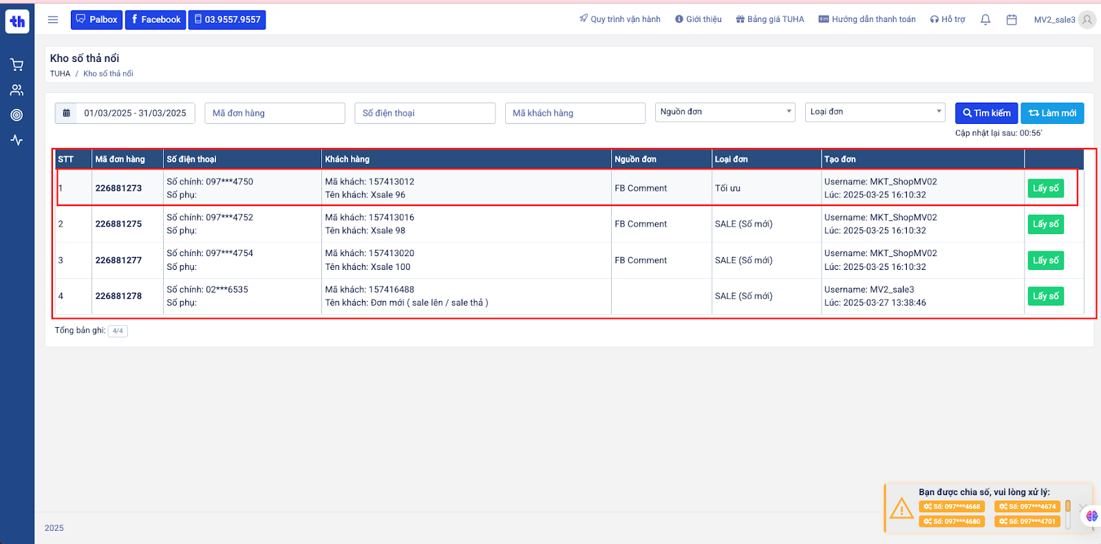
Task: Open the notifications bell
Action: tap(985, 20)
